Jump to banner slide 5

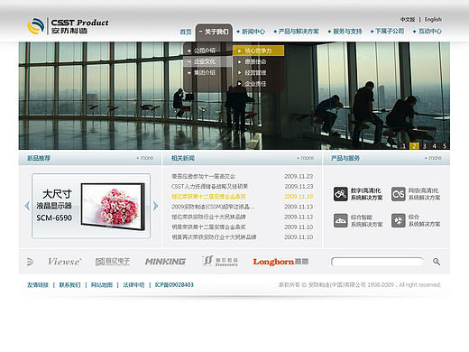445,146
